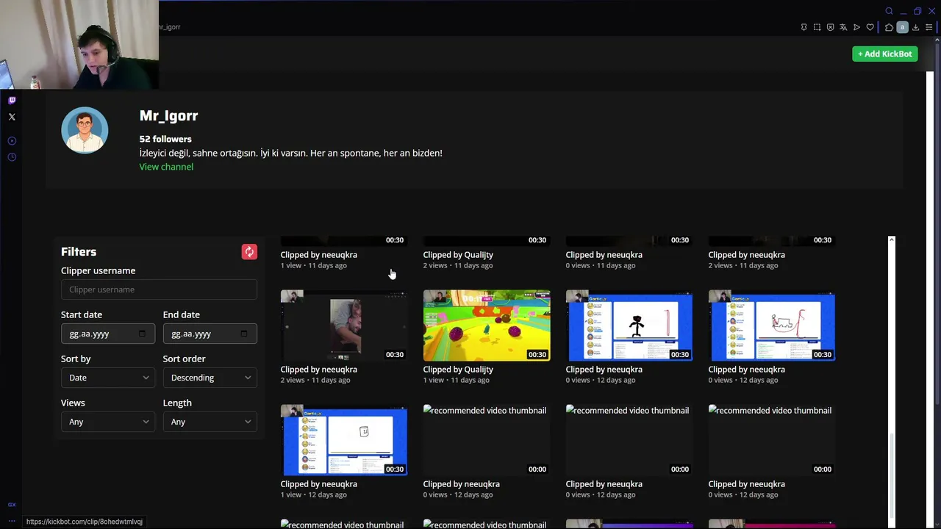Click the channel bio starting 'İzleyici değil'
The image size is (941, 529).
click(291, 153)
